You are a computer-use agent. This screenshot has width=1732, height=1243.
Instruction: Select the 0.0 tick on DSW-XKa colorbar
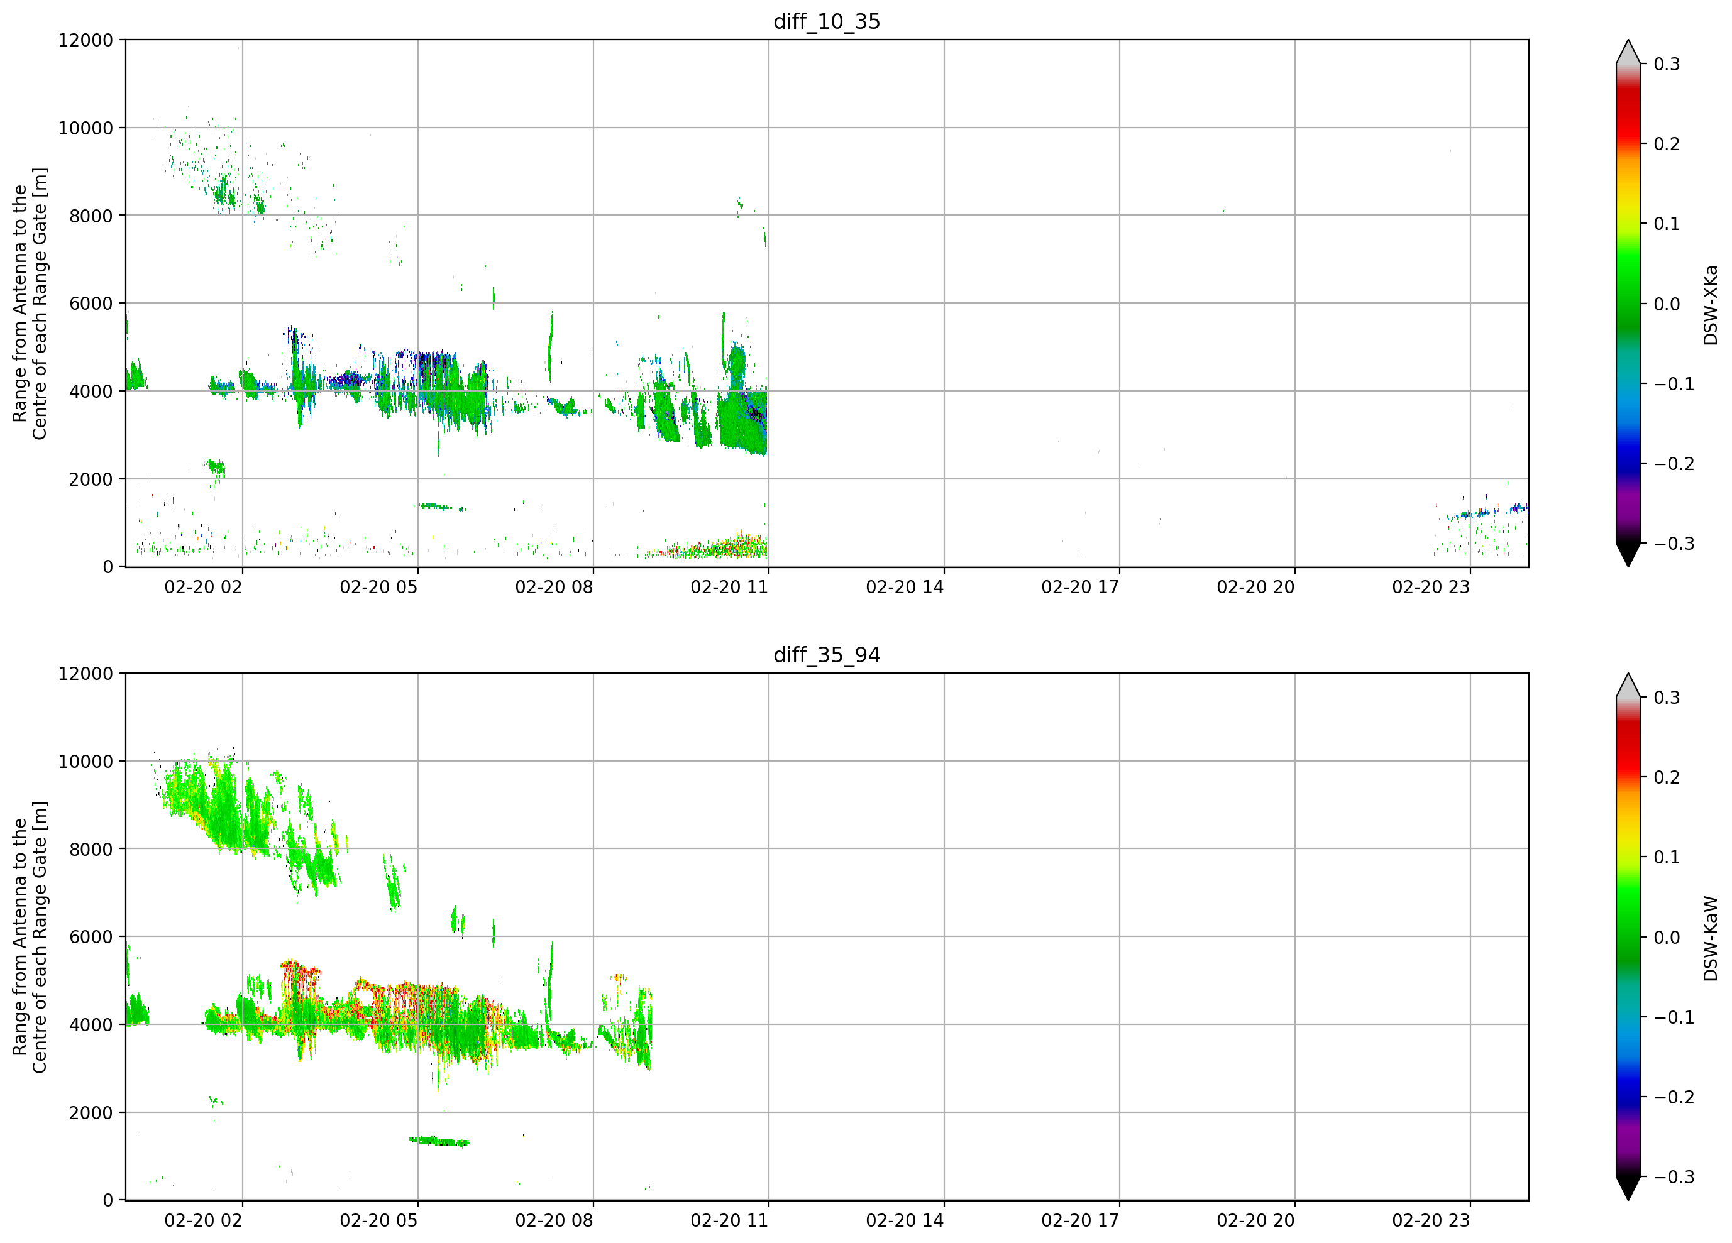1667,304
